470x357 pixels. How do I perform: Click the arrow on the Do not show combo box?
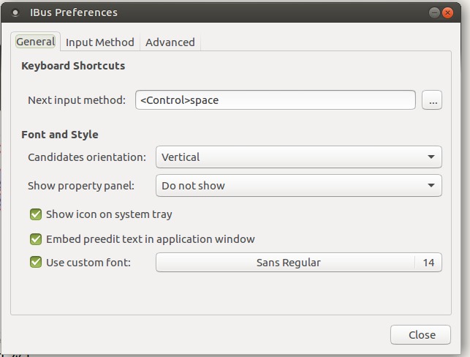point(431,185)
